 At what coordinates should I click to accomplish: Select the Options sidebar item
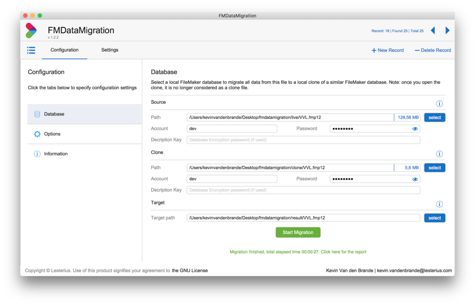pyautogui.click(x=85, y=134)
